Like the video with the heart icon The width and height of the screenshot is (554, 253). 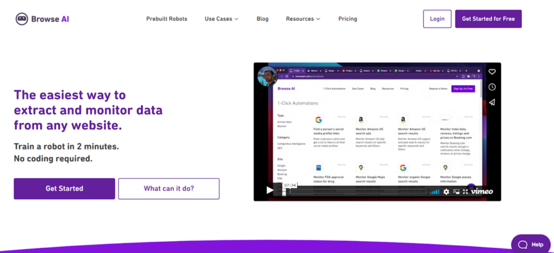(x=492, y=72)
